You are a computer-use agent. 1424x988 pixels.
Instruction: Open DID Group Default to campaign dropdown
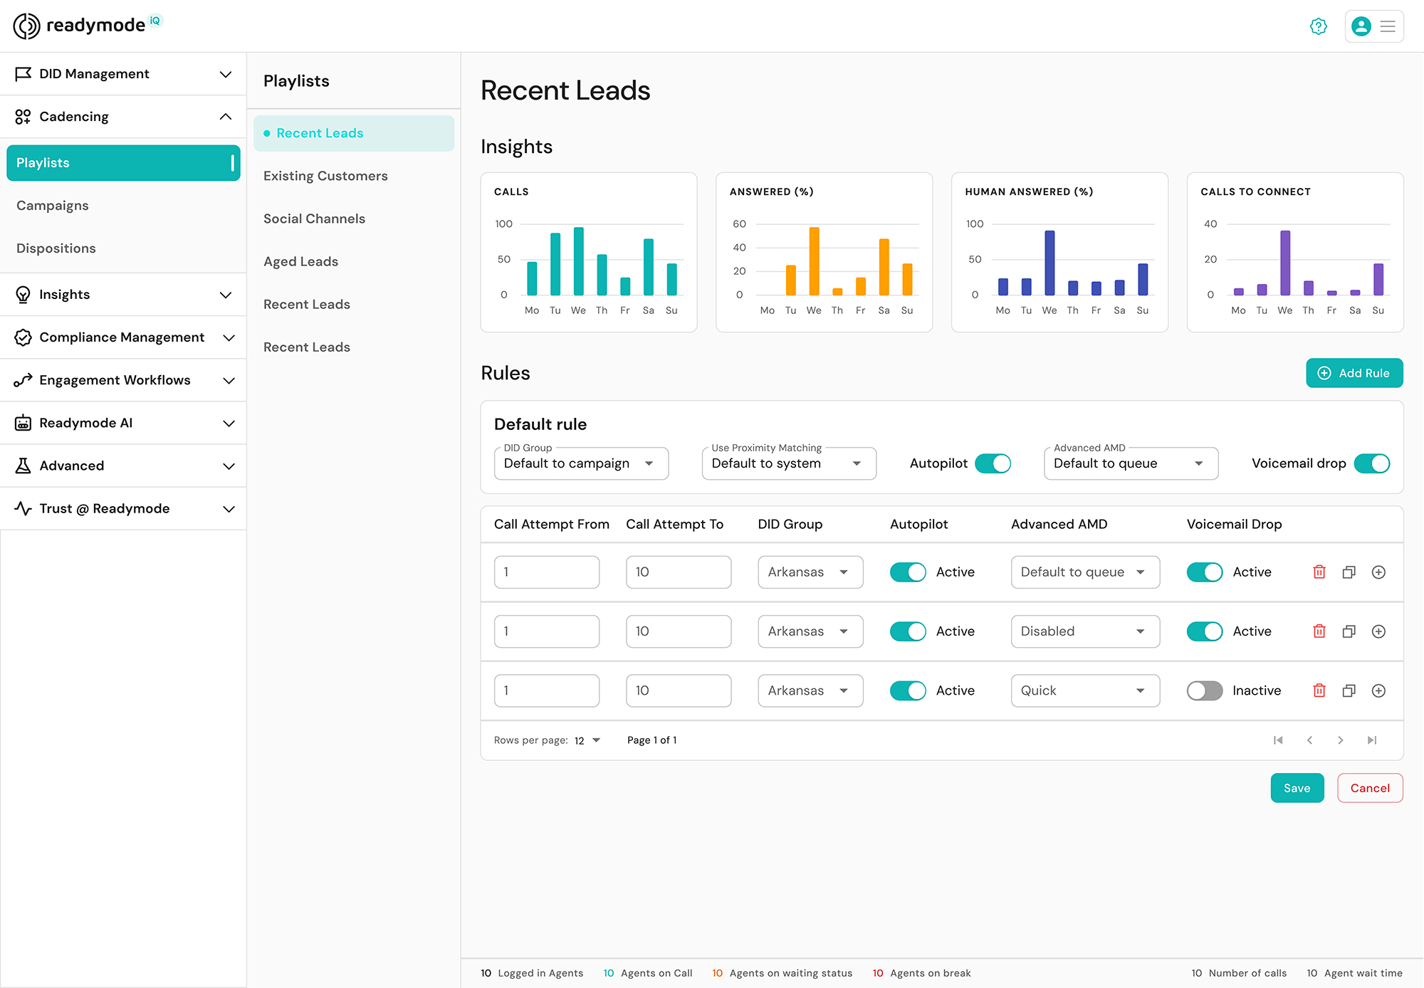tap(581, 463)
